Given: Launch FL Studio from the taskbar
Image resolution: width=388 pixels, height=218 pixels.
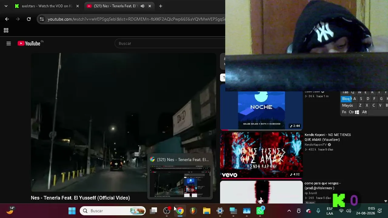Looking at the screenshot, I should [193, 211].
